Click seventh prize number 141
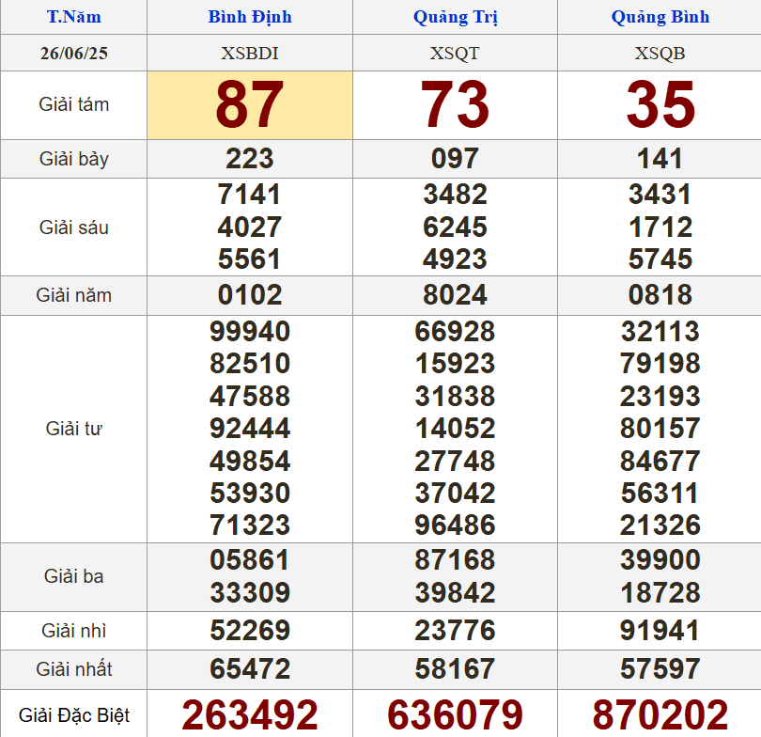 (660, 159)
